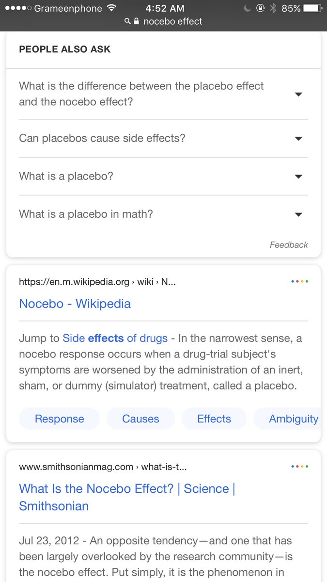Follow the "Side effects of drugs" jump link
Image resolution: width=327 pixels, height=582 pixels.
(115, 338)
